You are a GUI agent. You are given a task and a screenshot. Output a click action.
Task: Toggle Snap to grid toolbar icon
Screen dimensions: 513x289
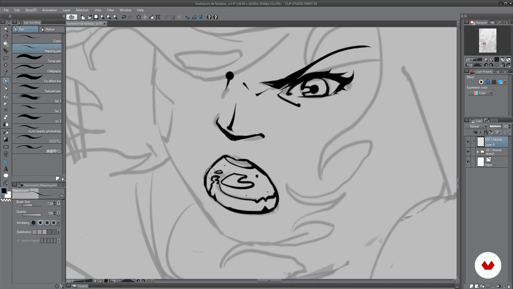point(201,17)
